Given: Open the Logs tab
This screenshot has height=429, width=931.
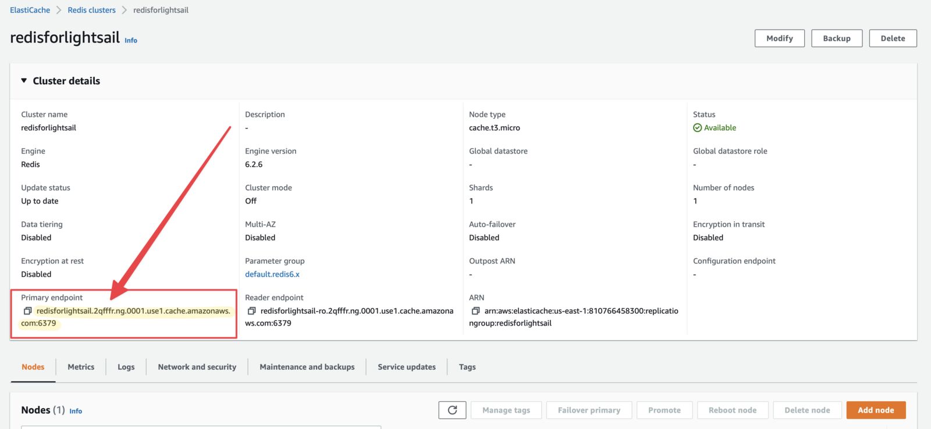Looking at the screenshot, I should tap(126, 367).
